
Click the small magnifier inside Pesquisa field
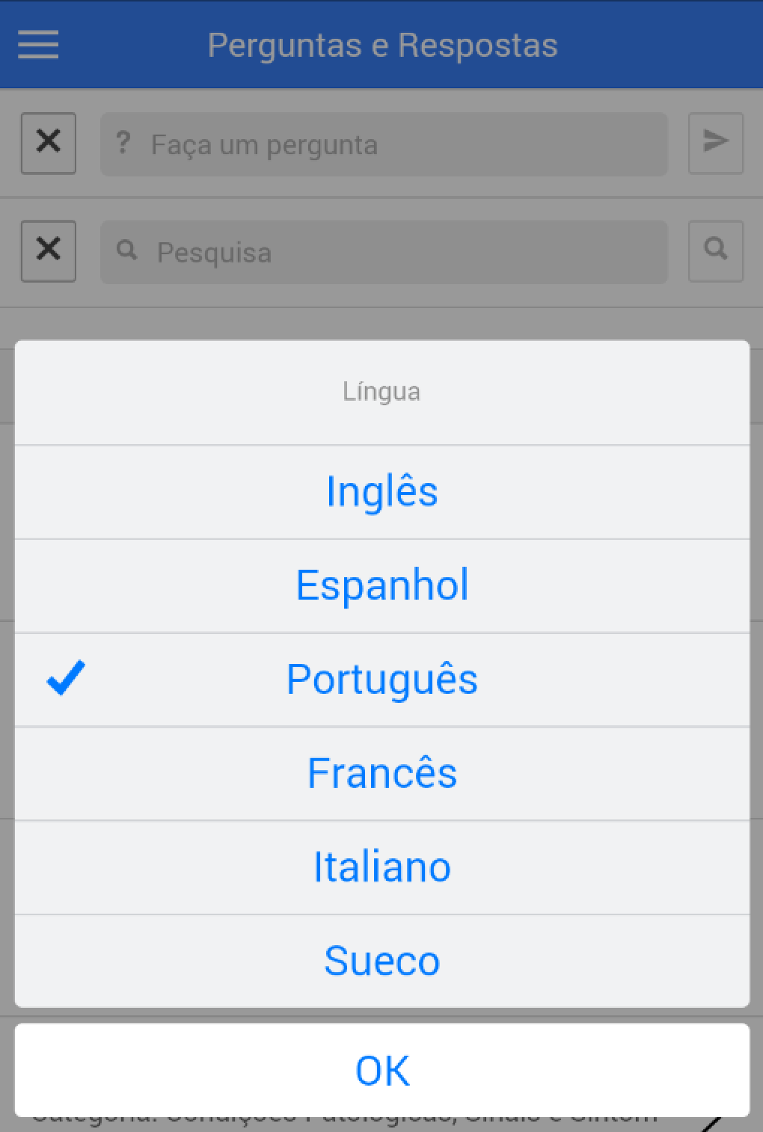127,250
